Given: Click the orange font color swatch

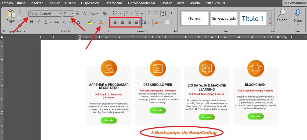Looking at the screenshot, I should tap(101, 22).
